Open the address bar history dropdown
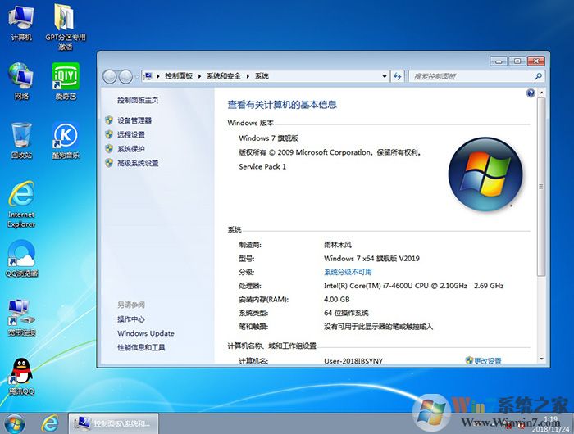Viewport: 574px width, 434px height. (x=385, y=76)
